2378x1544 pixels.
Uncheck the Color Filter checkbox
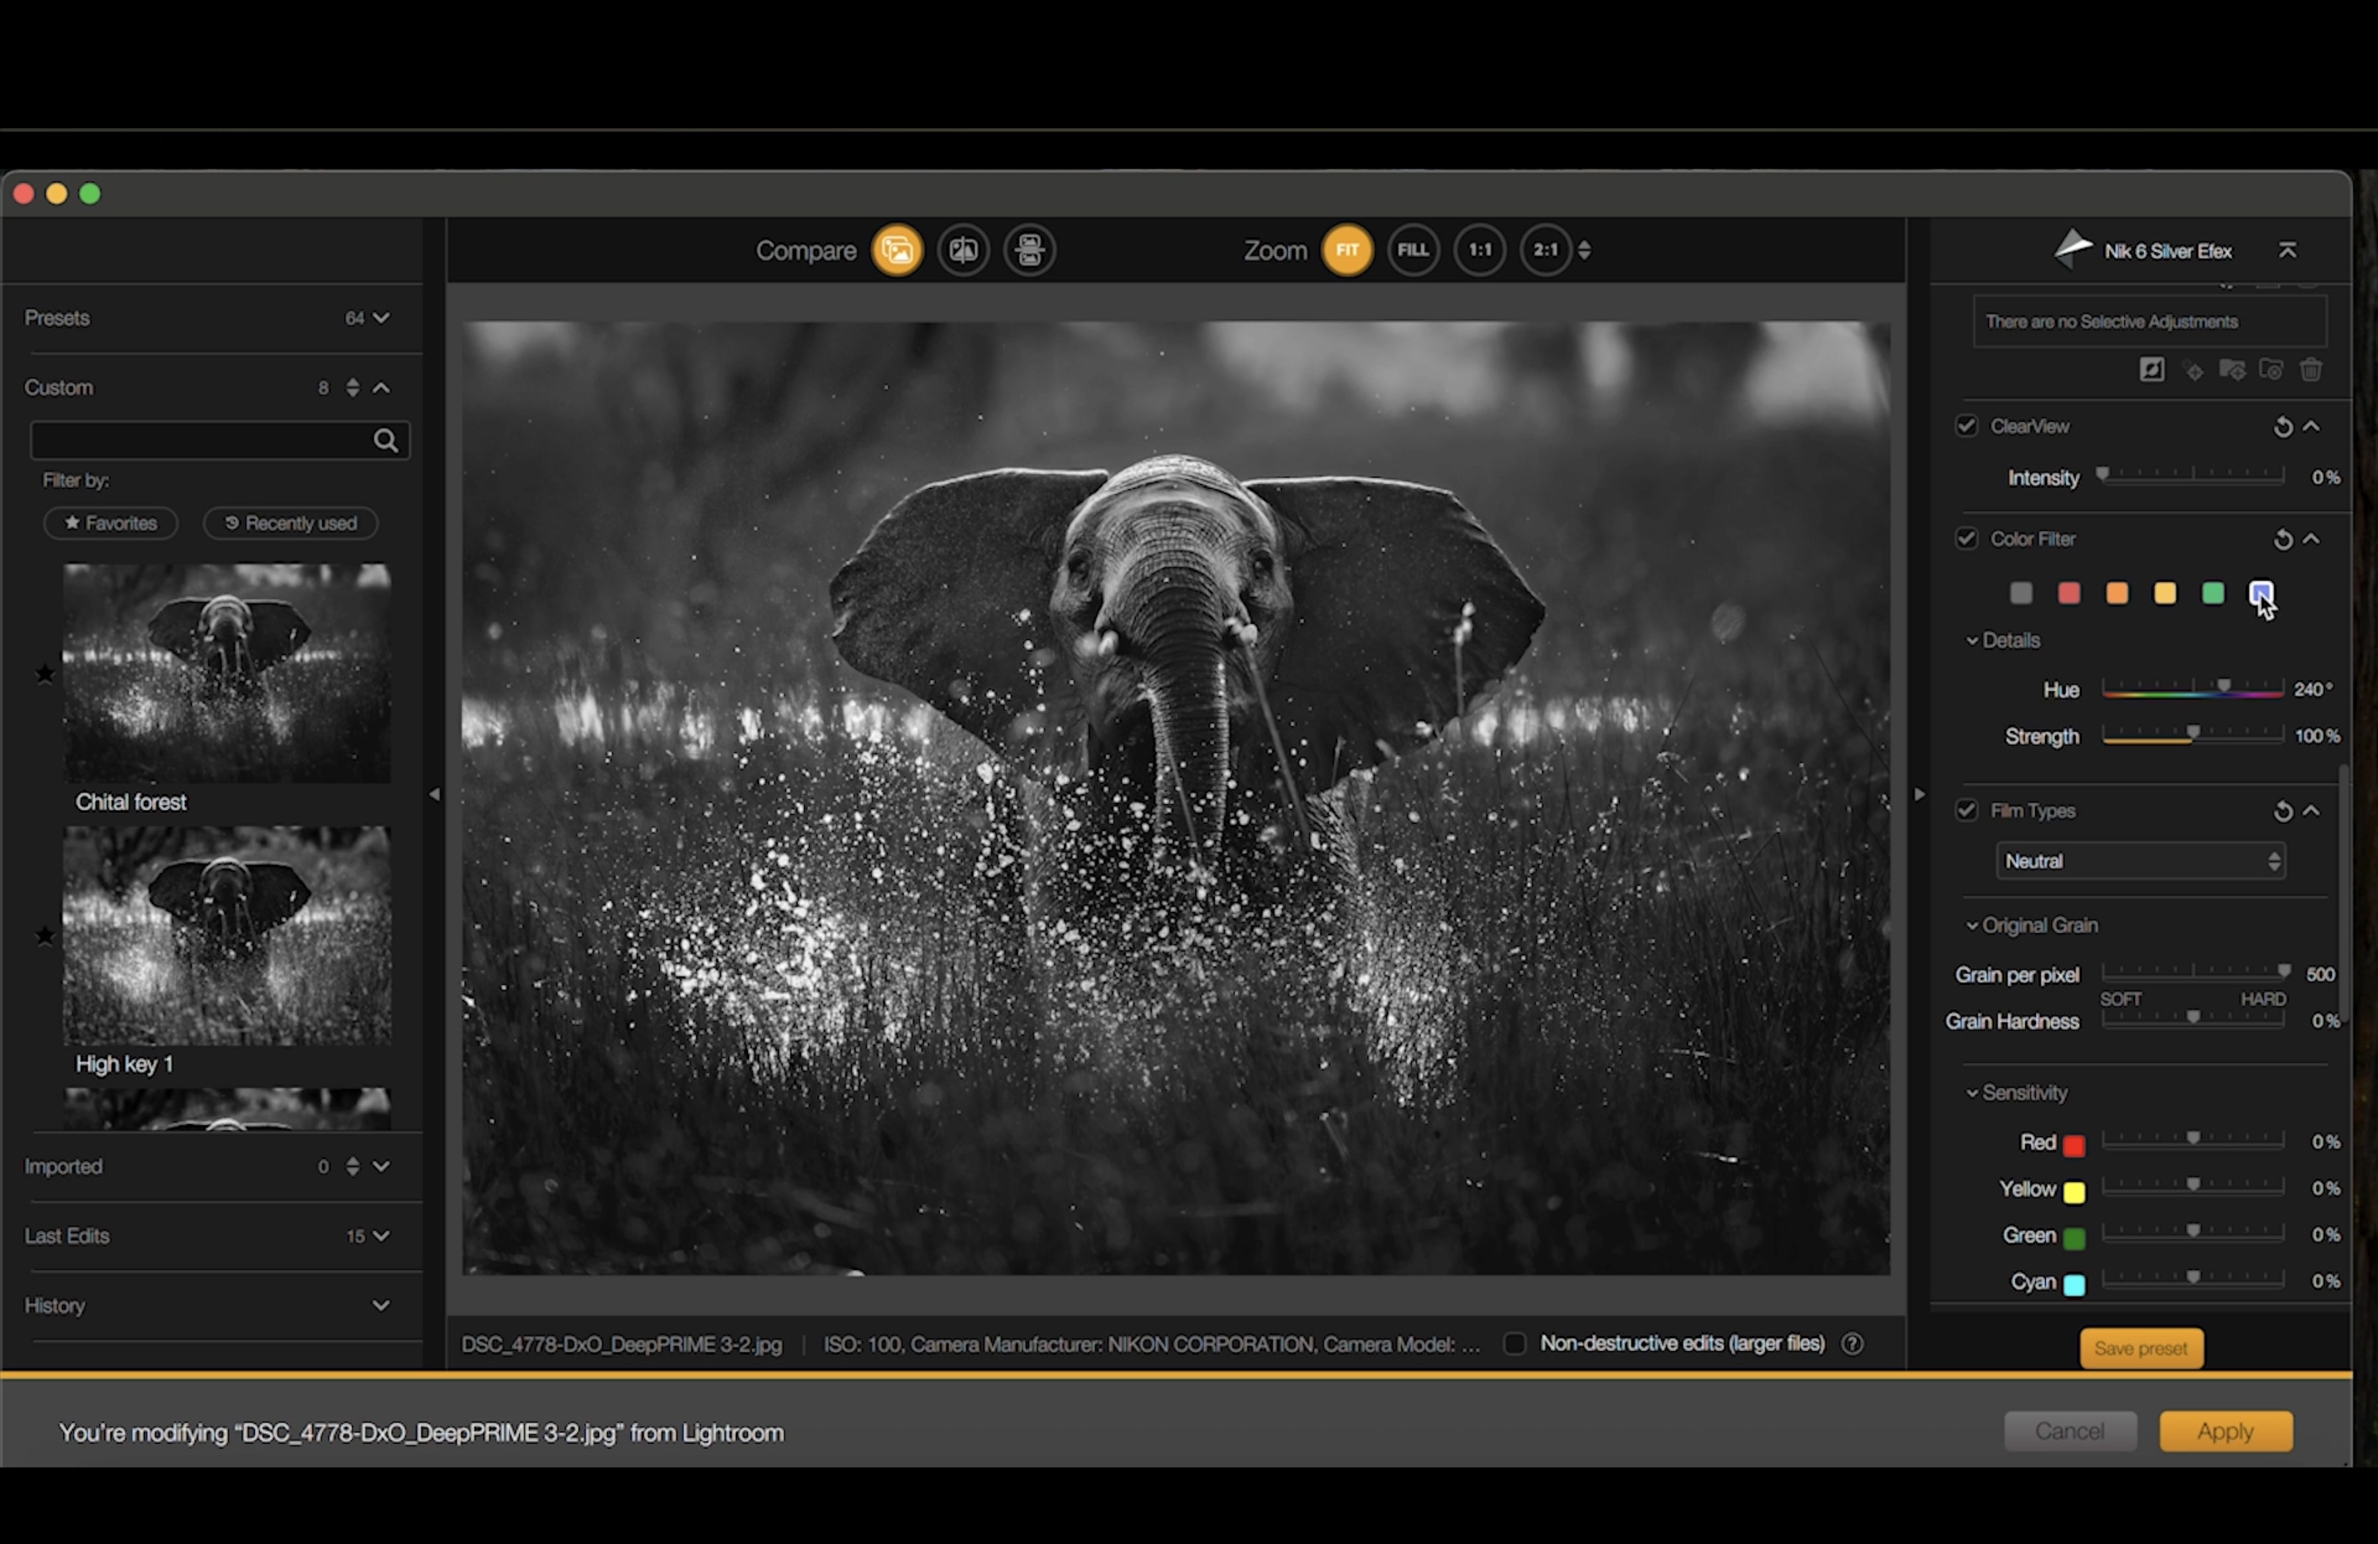1965,540
